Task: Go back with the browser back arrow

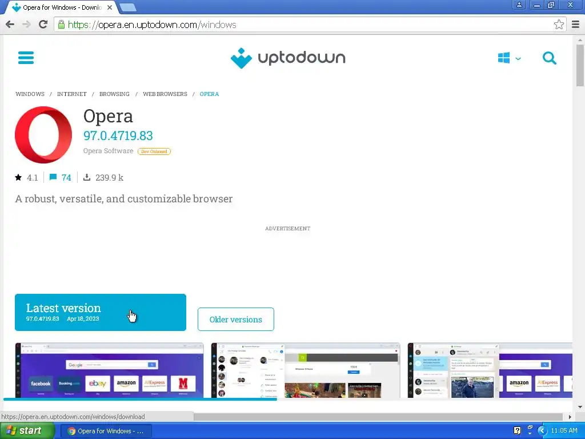Action: pyautogui.click(x=10, y=25)
